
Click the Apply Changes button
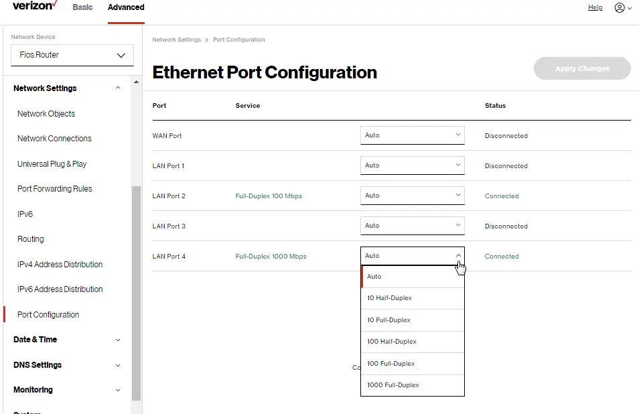click(x=581, y=68)
